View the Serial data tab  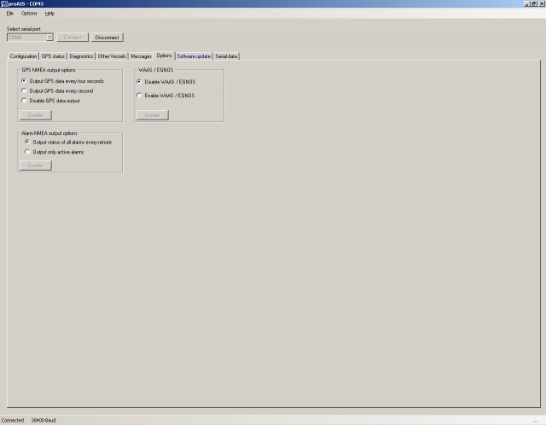pos(227,56)
